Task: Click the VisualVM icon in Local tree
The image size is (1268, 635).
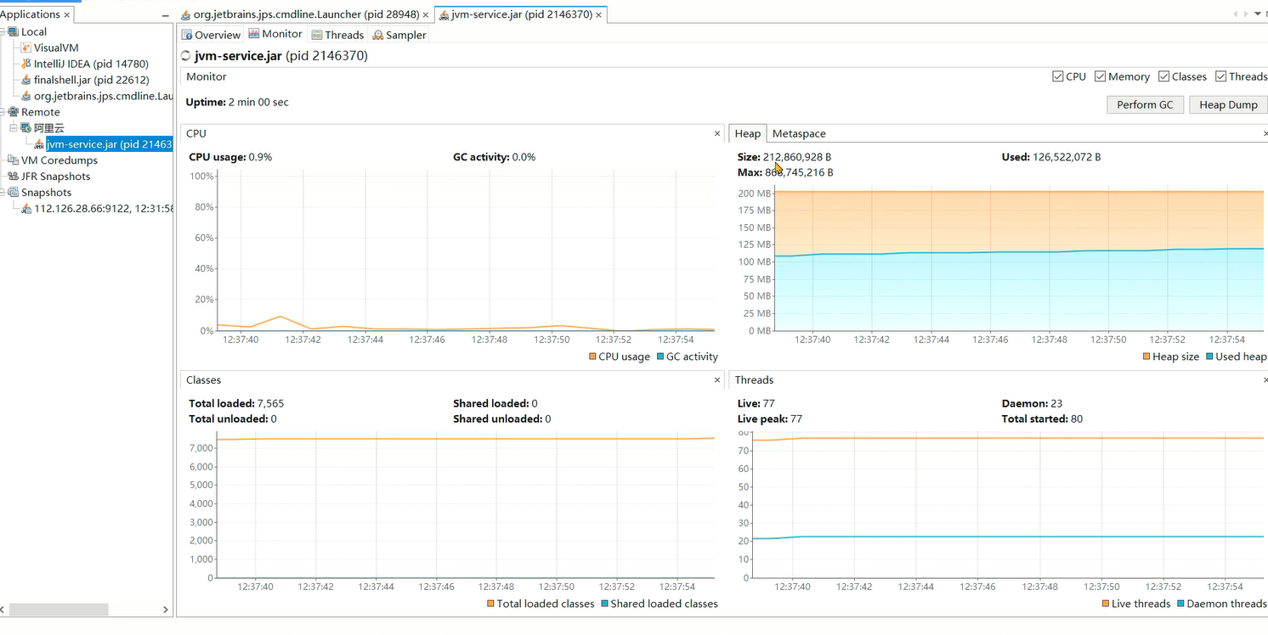Action: tap(26, 48)
